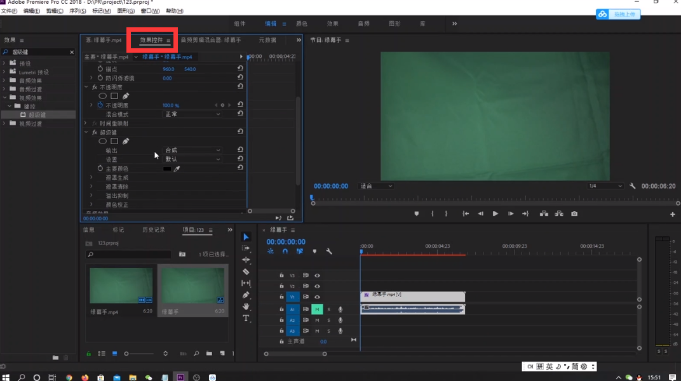The width and height of the screenshot is (681, 381).
Task: Open the 窗口 (Window) menu
Action: [150, 11]
